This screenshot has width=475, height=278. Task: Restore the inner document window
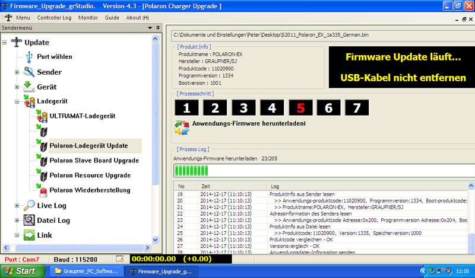tap(464, 19)
